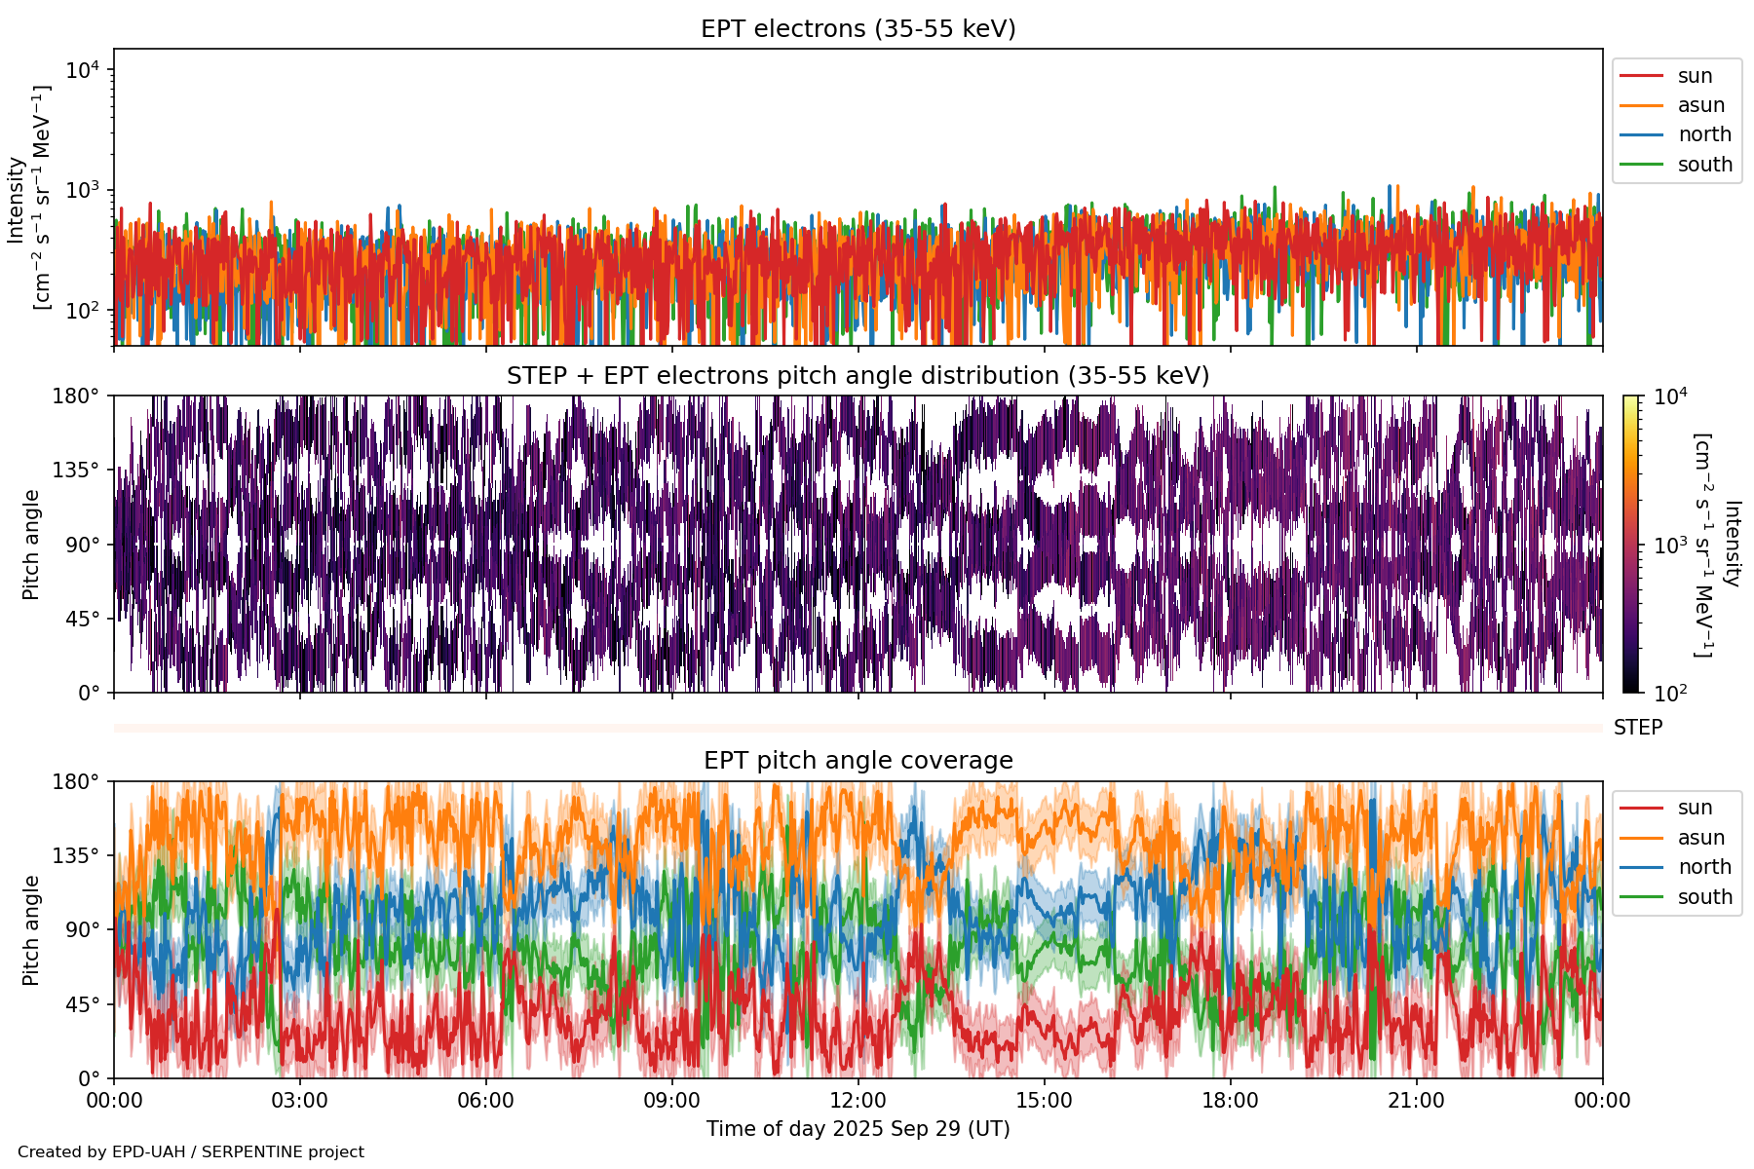Click asun entry in pitch coverage legend

coord(1700,838)
